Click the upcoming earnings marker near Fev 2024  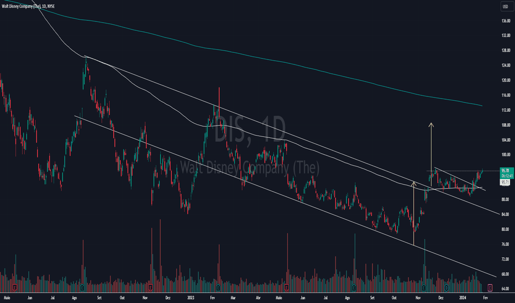tap(490, 288)
